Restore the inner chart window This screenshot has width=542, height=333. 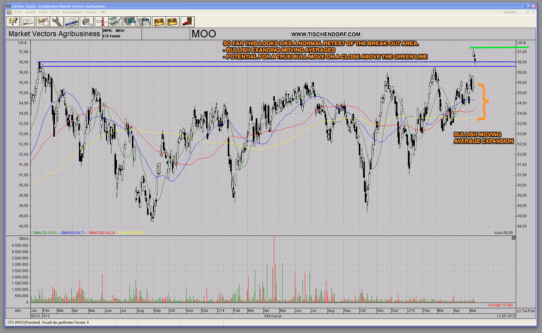point(528,12)
